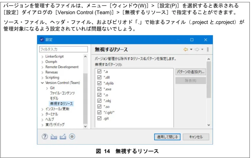Select the Renesas tree item label
Screen dimensions: 252x158
[51, 72]
